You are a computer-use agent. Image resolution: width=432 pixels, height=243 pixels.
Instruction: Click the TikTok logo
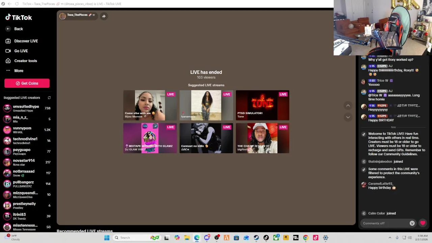point(19,17)
